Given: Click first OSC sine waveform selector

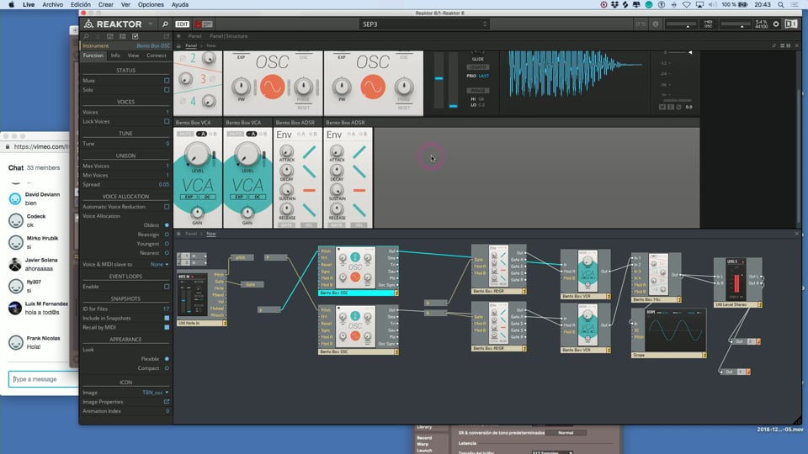Looking at the screenshot, I should point(272,87).
